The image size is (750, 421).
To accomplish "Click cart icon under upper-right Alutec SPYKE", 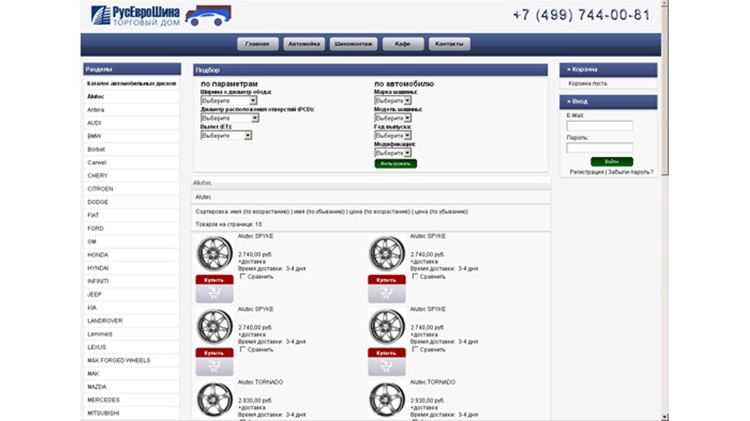I will [x=387, y=294].
